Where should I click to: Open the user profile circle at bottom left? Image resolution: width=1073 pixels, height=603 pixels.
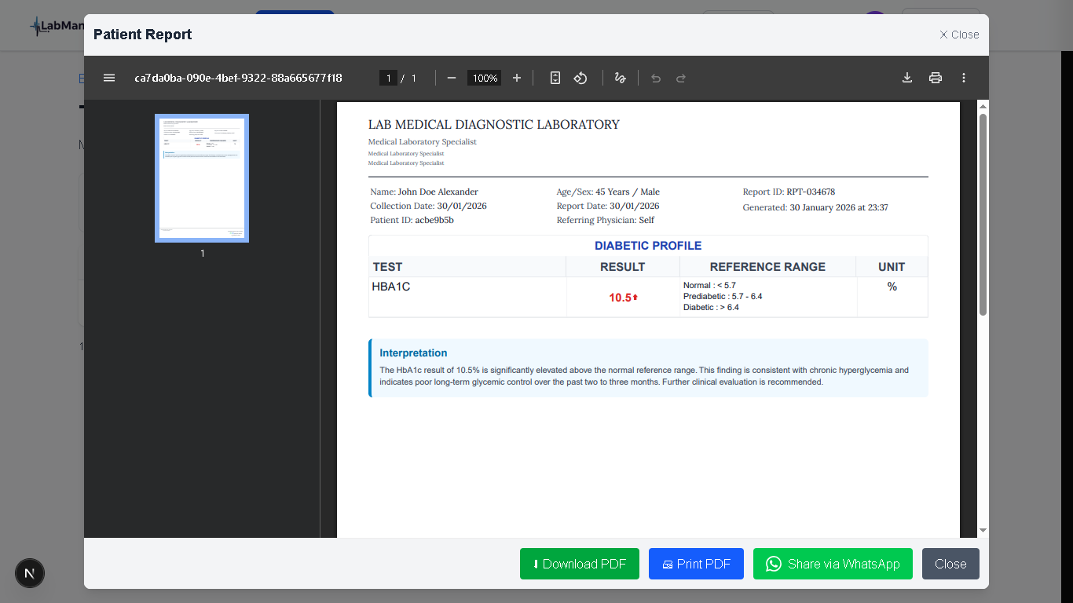tap(30, 573)
